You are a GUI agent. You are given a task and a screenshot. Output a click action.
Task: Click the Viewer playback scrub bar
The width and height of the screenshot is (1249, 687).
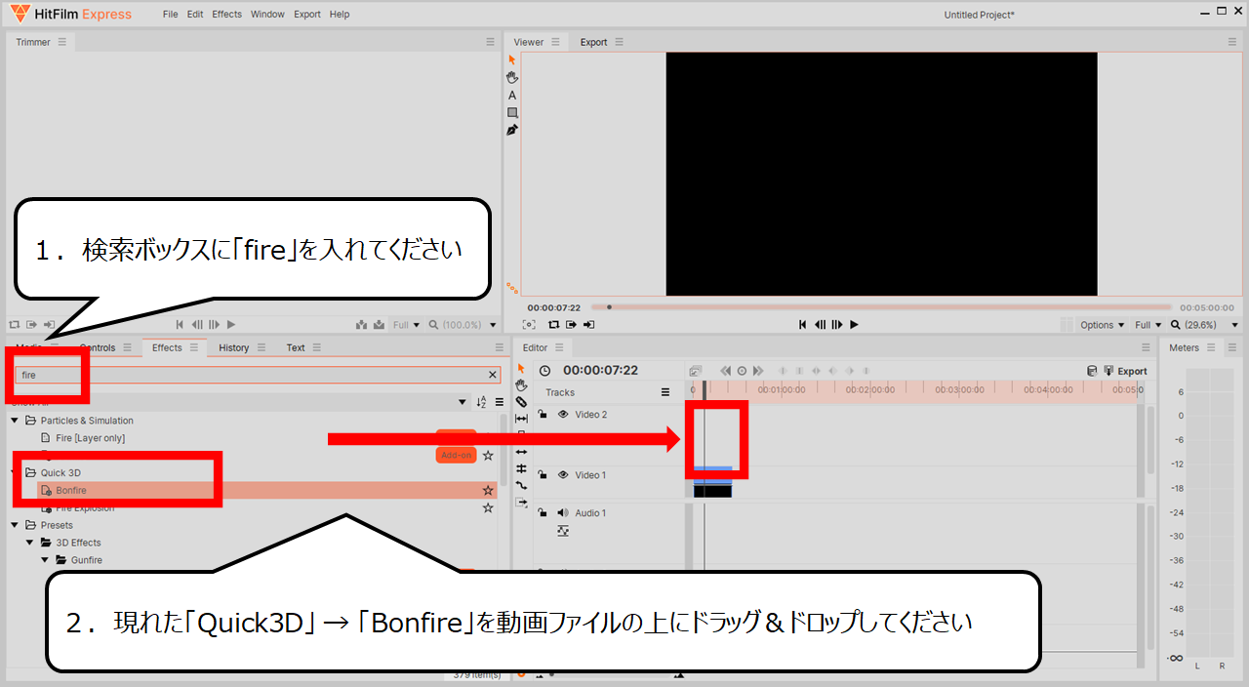click(883, 306)
